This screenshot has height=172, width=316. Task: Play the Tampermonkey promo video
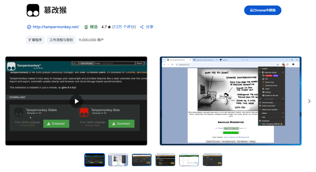point(77,101)
